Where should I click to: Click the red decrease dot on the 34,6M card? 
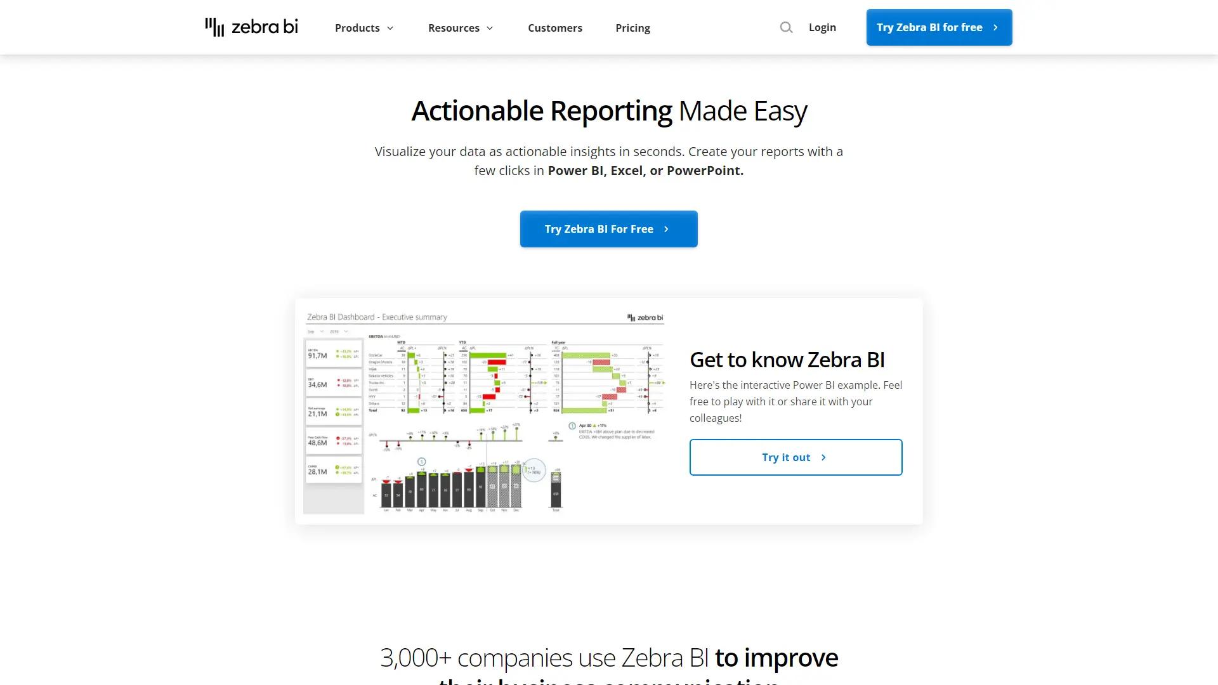[x=337, y=380]
